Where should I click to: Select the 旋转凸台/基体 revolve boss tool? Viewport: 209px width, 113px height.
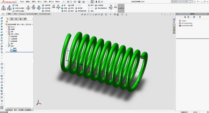coord(9,8)
